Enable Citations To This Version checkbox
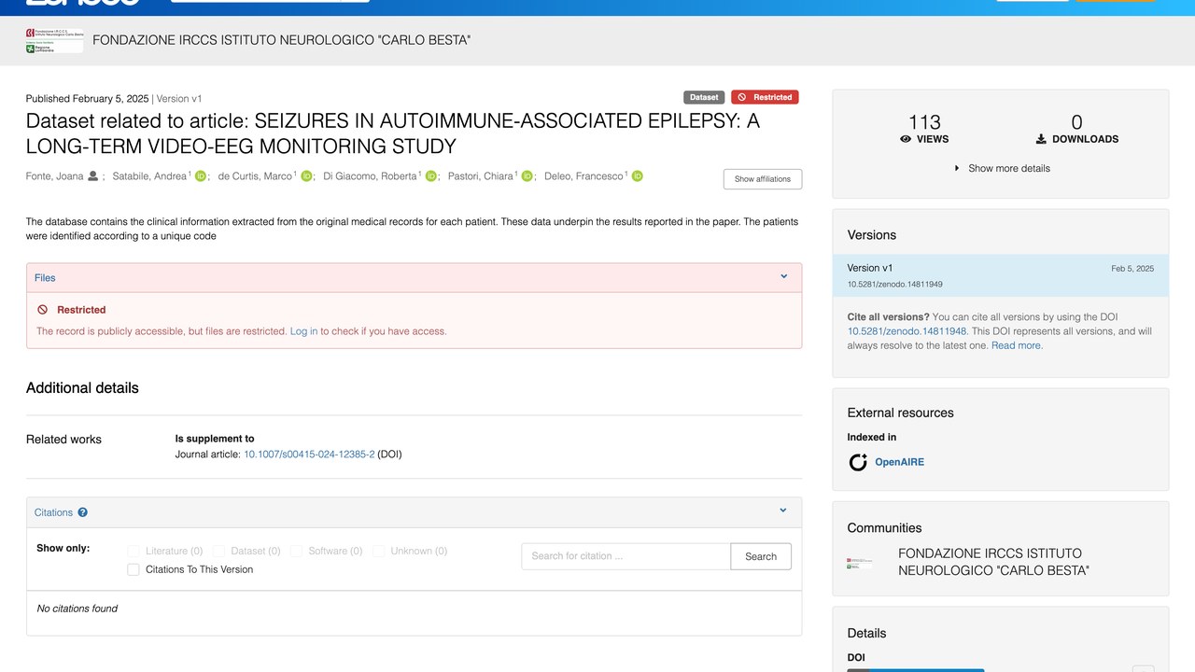This screenshot has width=1195, height=672. [x=134, y=569]
